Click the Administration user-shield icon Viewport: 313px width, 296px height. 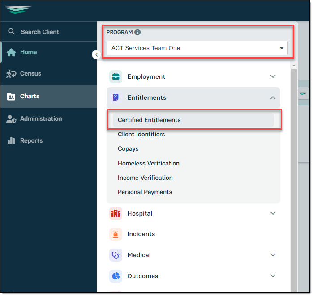tap(11, 119)
